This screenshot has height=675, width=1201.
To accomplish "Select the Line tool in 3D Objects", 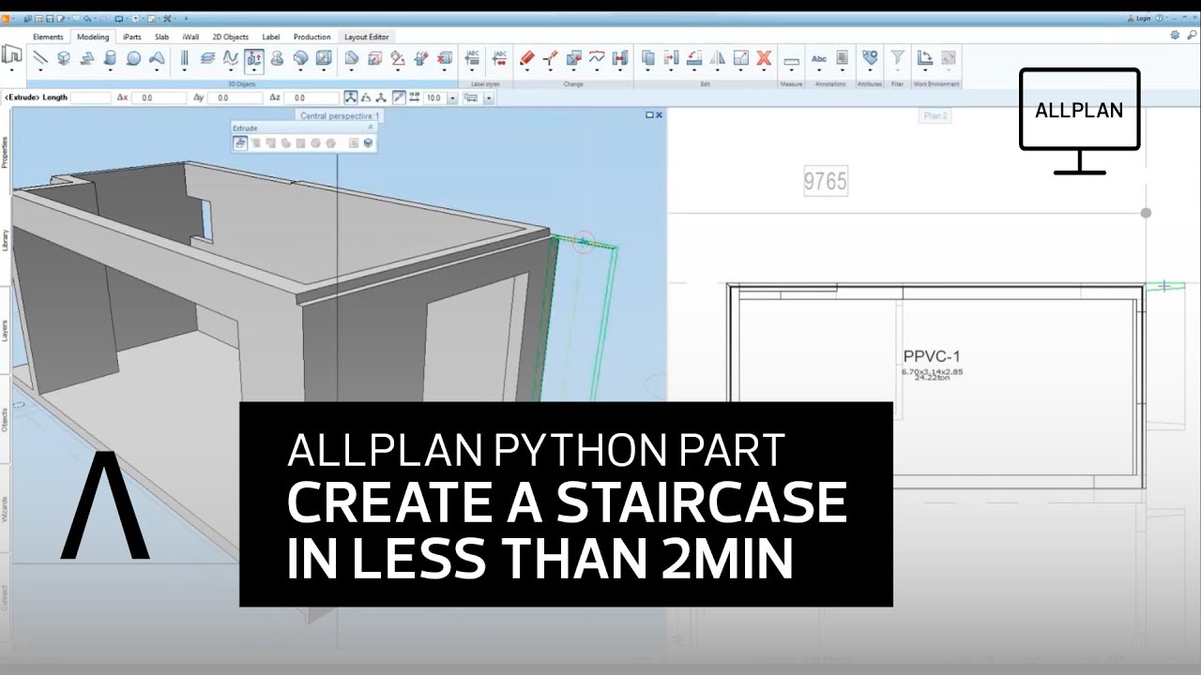I will (40, 58).
